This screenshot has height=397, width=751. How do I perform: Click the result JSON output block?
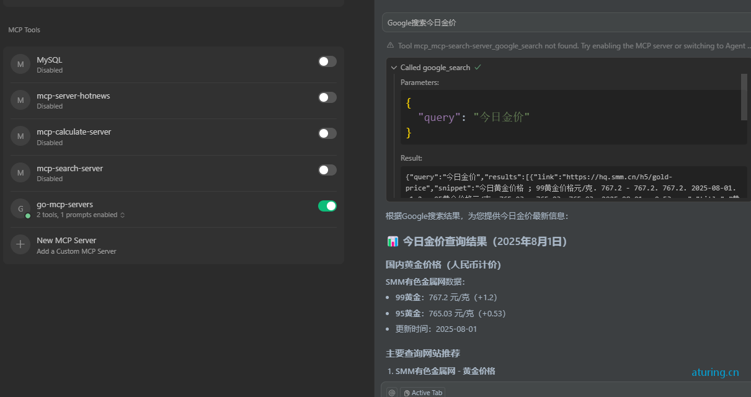[x=574, y=183]
